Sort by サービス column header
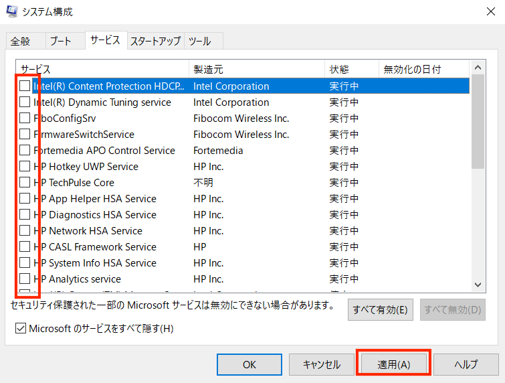Screen dimensions: 505x383 (102, 69)
